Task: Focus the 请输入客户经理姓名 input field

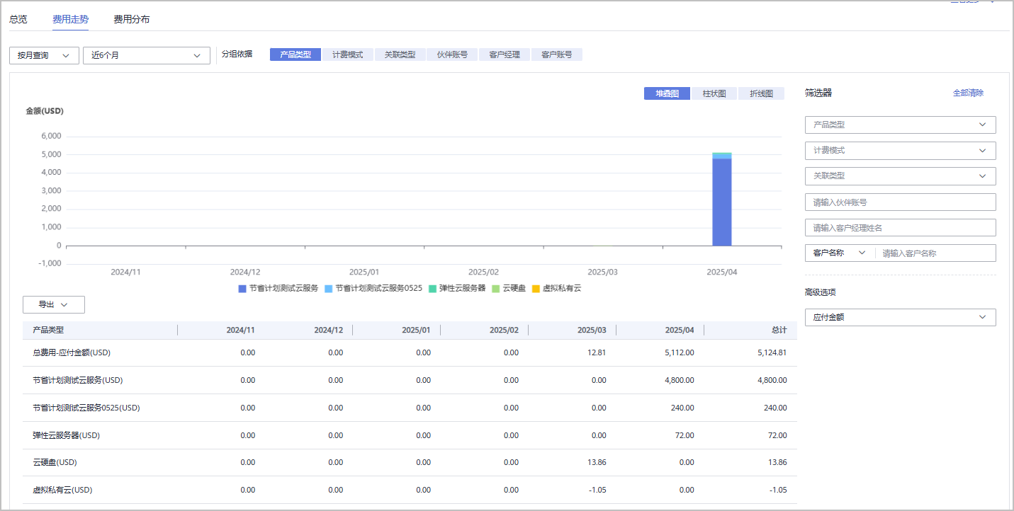Action: point(900,228)
